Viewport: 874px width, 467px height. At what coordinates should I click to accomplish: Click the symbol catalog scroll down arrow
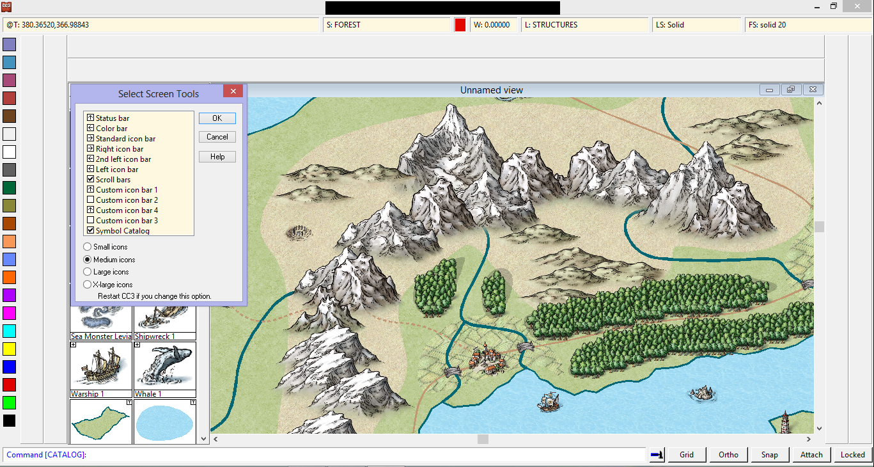(x=204, y=439)
